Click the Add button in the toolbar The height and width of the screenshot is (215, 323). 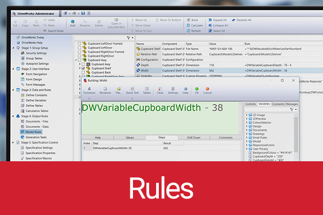pyautogui.click(x=73, y=23)
